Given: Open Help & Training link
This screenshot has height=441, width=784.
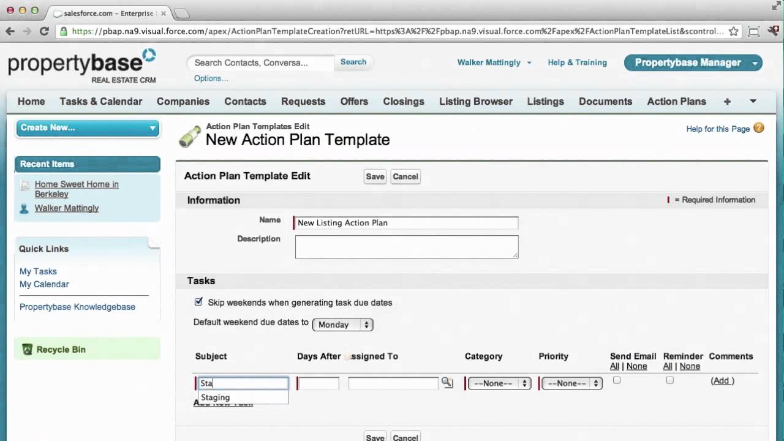Looking at the screenshot, I should 578,62.
